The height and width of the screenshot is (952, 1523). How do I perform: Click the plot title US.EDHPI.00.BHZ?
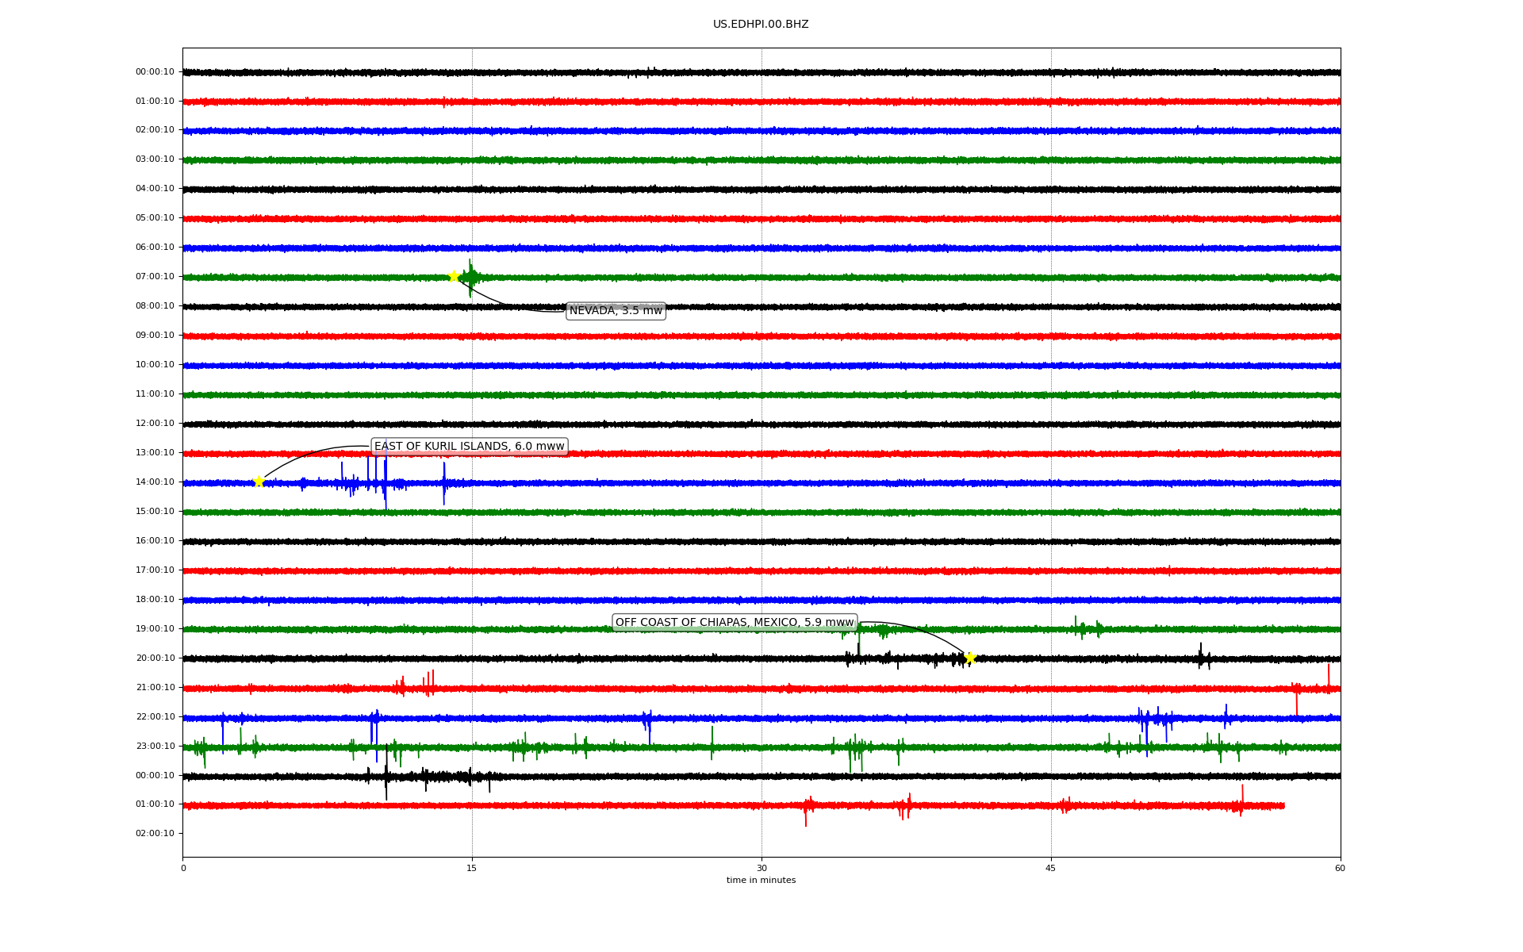pos(761,25)
